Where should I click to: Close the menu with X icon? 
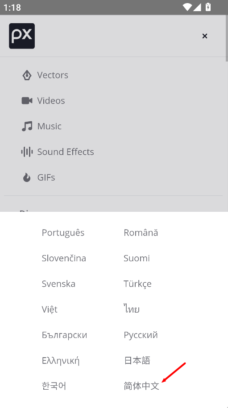[205, 36]
